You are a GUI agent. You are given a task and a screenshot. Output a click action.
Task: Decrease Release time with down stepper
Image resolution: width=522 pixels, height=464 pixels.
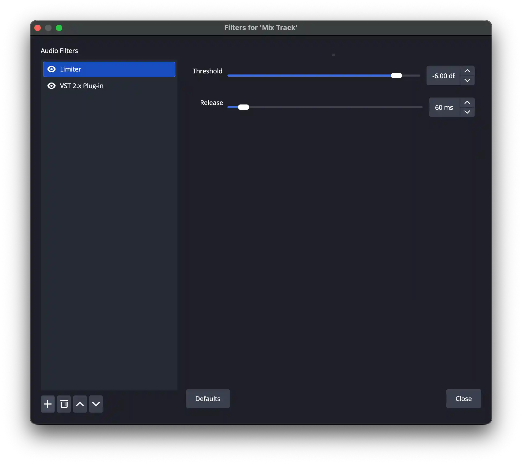point(467,112)
